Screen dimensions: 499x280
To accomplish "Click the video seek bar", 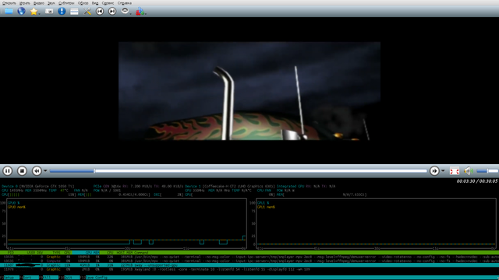I will tap(238, 171).
